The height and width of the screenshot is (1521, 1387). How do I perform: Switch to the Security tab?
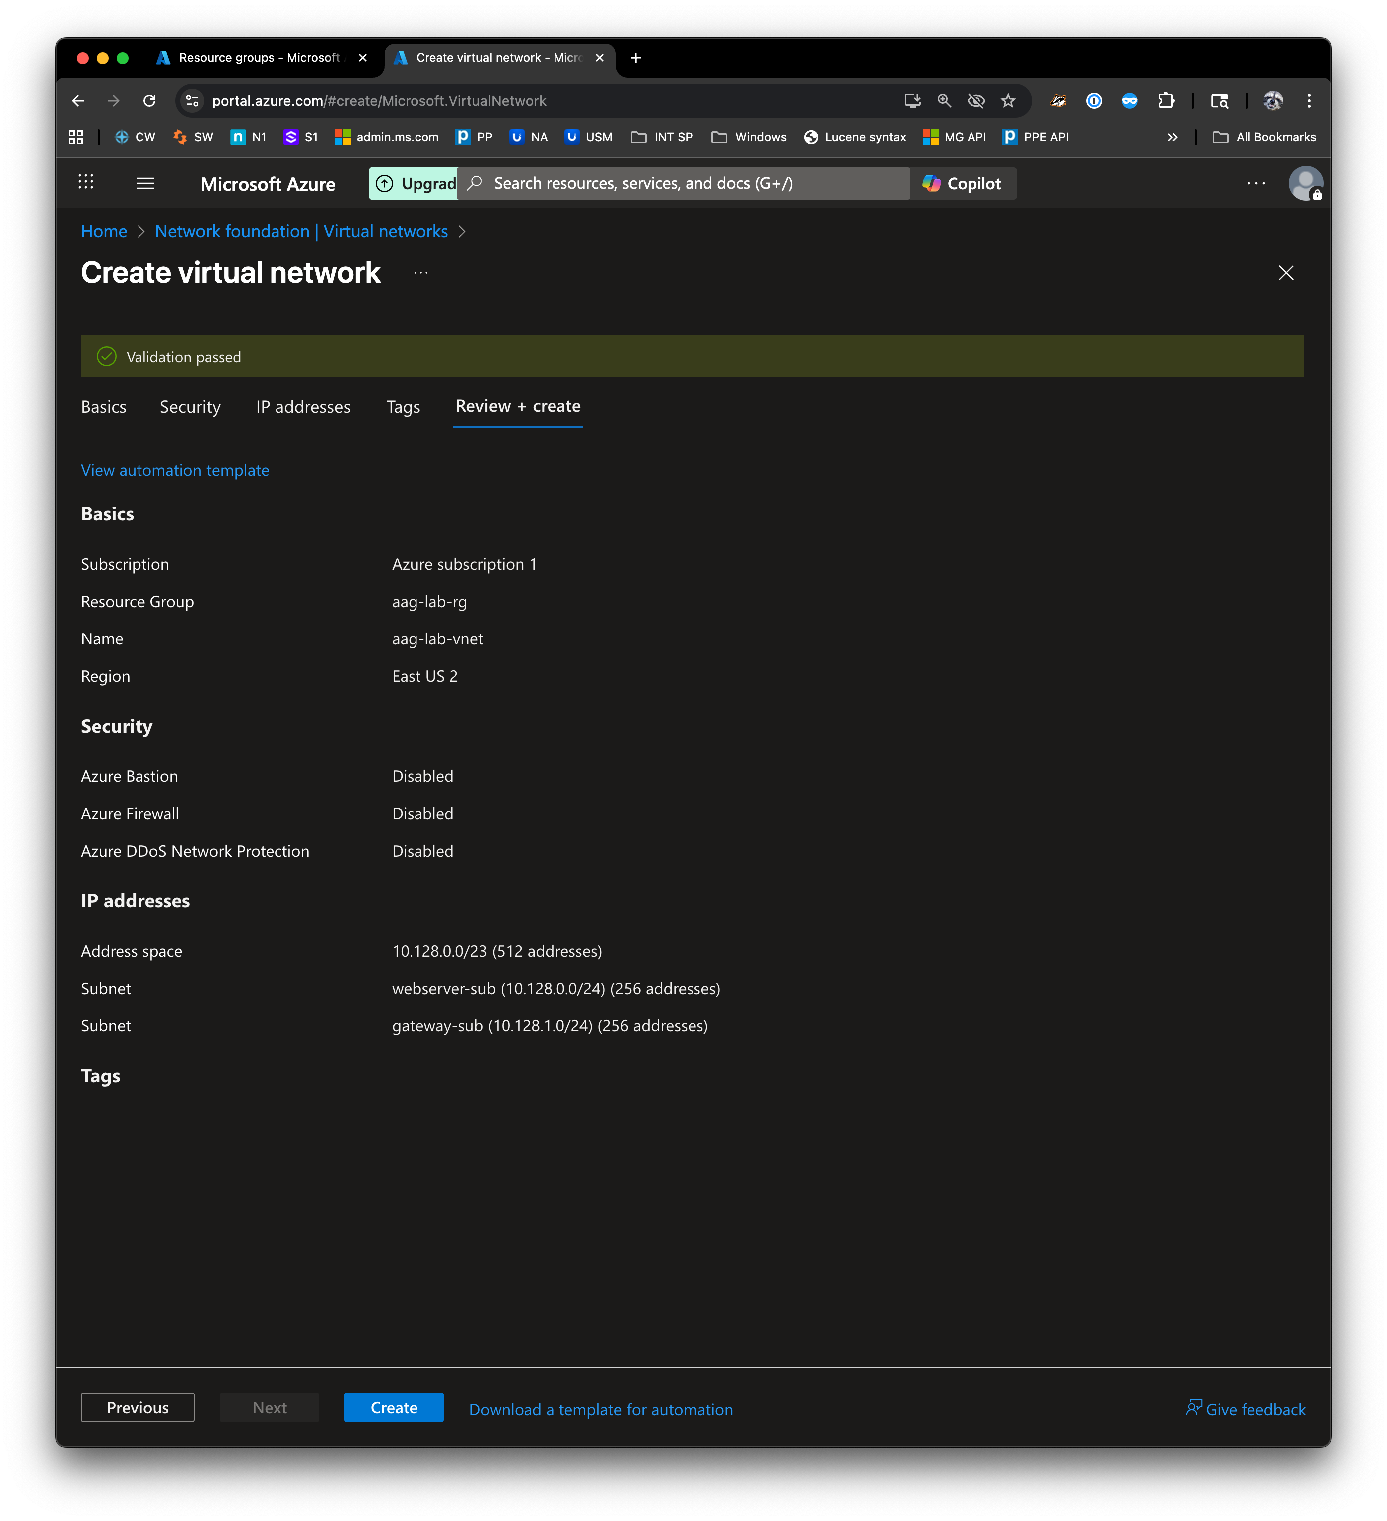click(190, 407)
